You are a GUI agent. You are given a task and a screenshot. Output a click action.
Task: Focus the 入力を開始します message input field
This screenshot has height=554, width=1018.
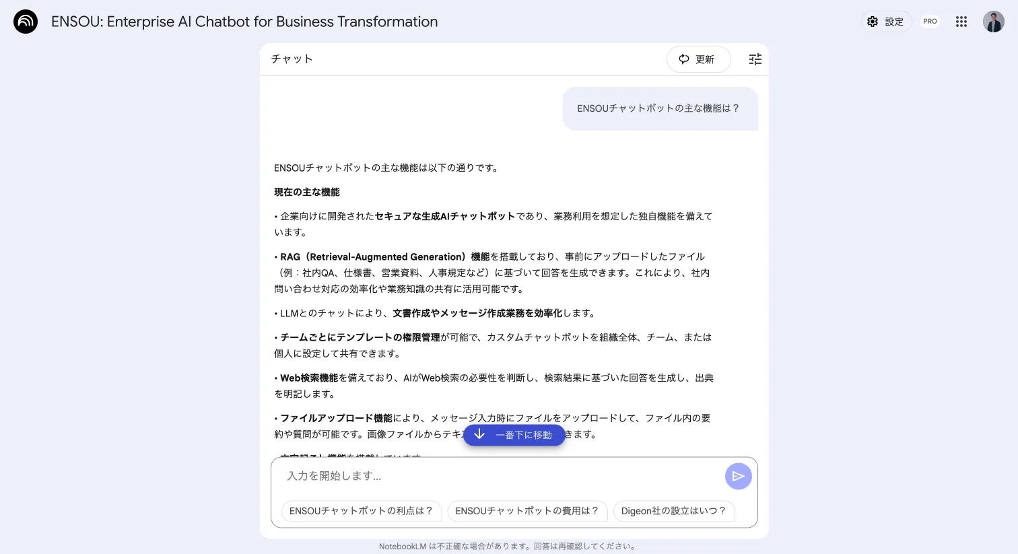click(502, 476)
